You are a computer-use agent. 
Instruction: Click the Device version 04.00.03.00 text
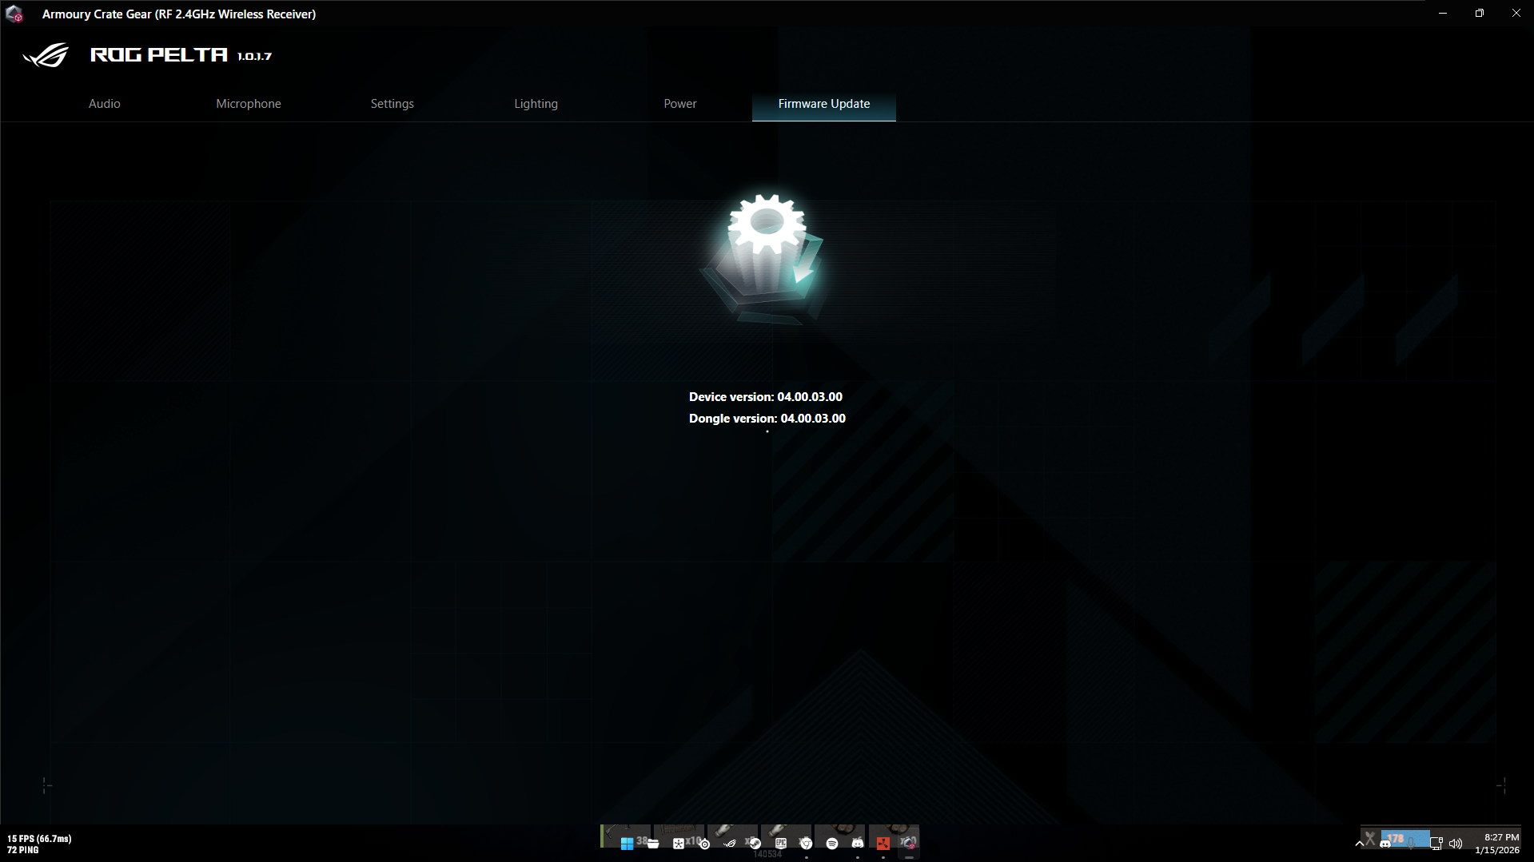765,397
